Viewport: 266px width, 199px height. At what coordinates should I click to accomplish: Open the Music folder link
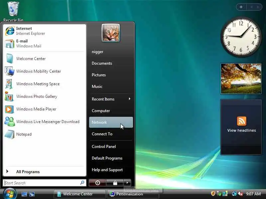pyautogui.click(x=111, y=87)
